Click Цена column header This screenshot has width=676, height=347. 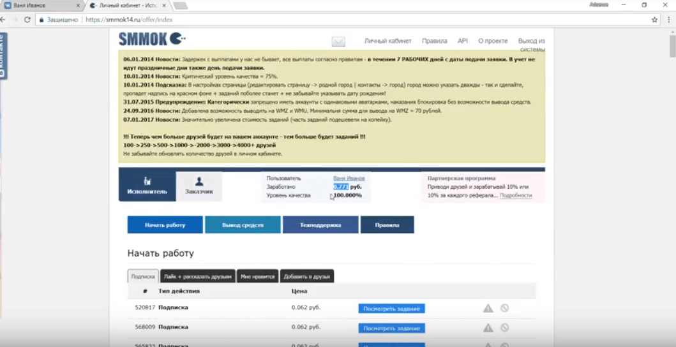299,291
